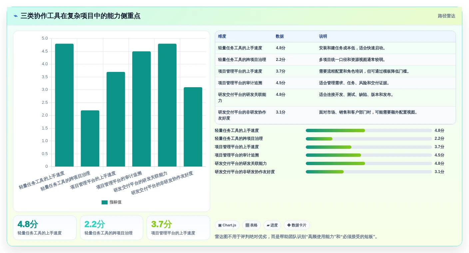Click description 安装和建任务成本低，适合快速启动。
The height and width of the screenshot is (253, 469).
[353, 48]
